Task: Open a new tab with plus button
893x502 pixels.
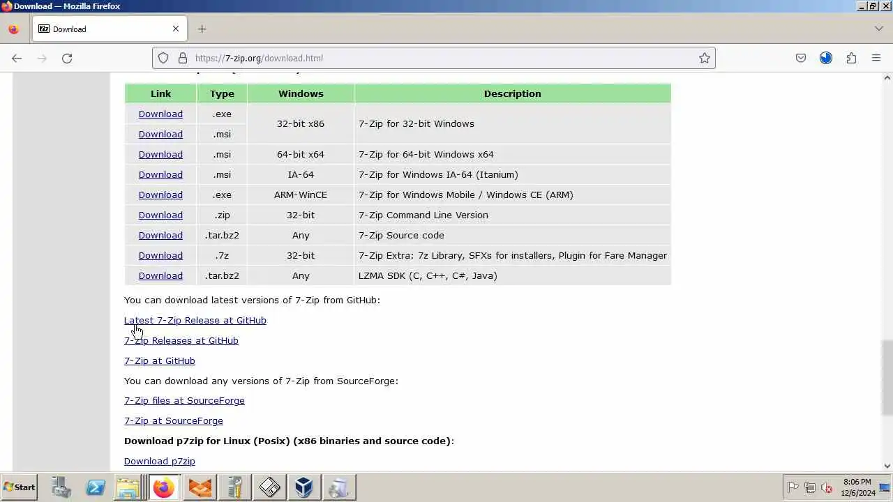Action: pos(202,29)
